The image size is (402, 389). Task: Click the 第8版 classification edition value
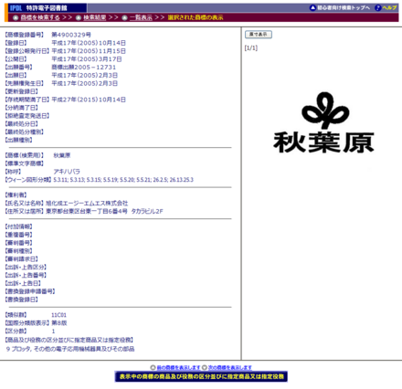[59, 323]
